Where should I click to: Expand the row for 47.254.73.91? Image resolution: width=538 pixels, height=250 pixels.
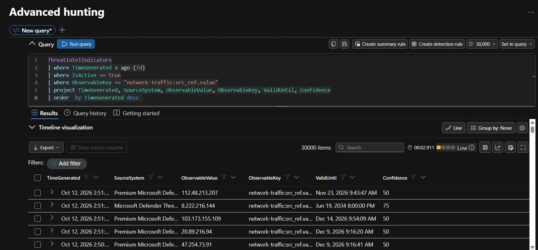(52, 244)
